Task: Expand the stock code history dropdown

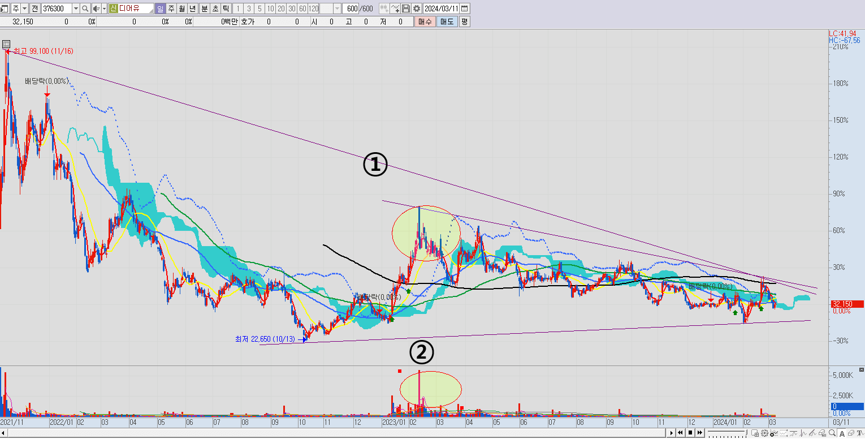Action: pos(76,8)
